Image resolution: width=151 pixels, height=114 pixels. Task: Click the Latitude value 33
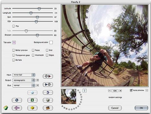[x=55, y=9]
